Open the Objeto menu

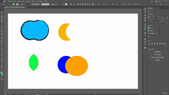(x=19, y=1)
